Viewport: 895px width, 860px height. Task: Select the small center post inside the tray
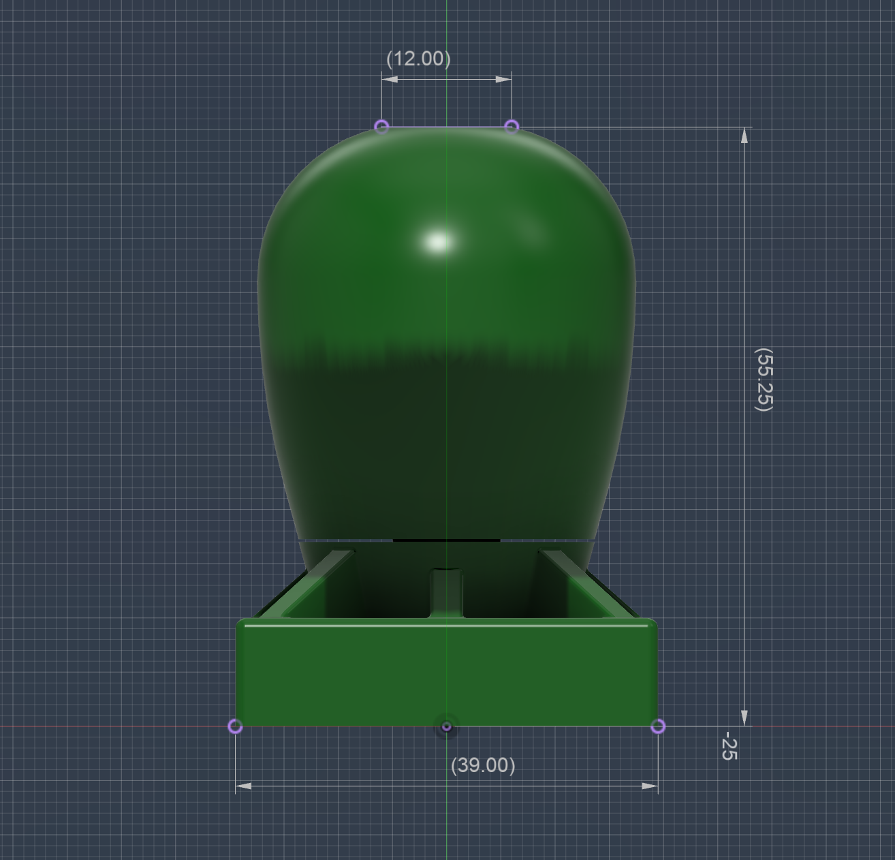[447, 593]
